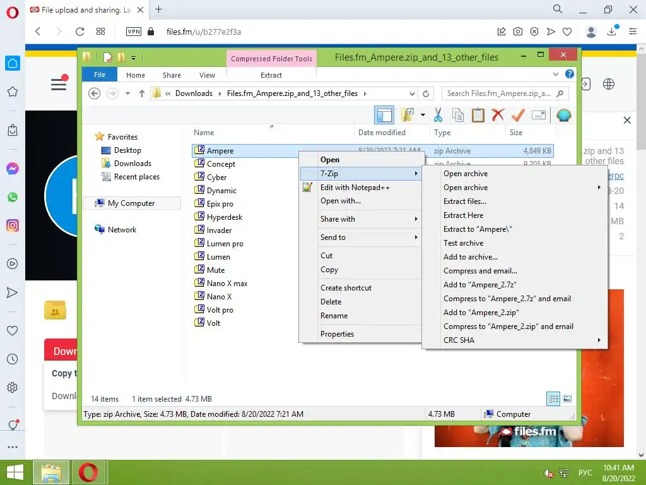Open Opera Player sidebar icon
This screenshot has width=646, height=485.
click(13, 263)
